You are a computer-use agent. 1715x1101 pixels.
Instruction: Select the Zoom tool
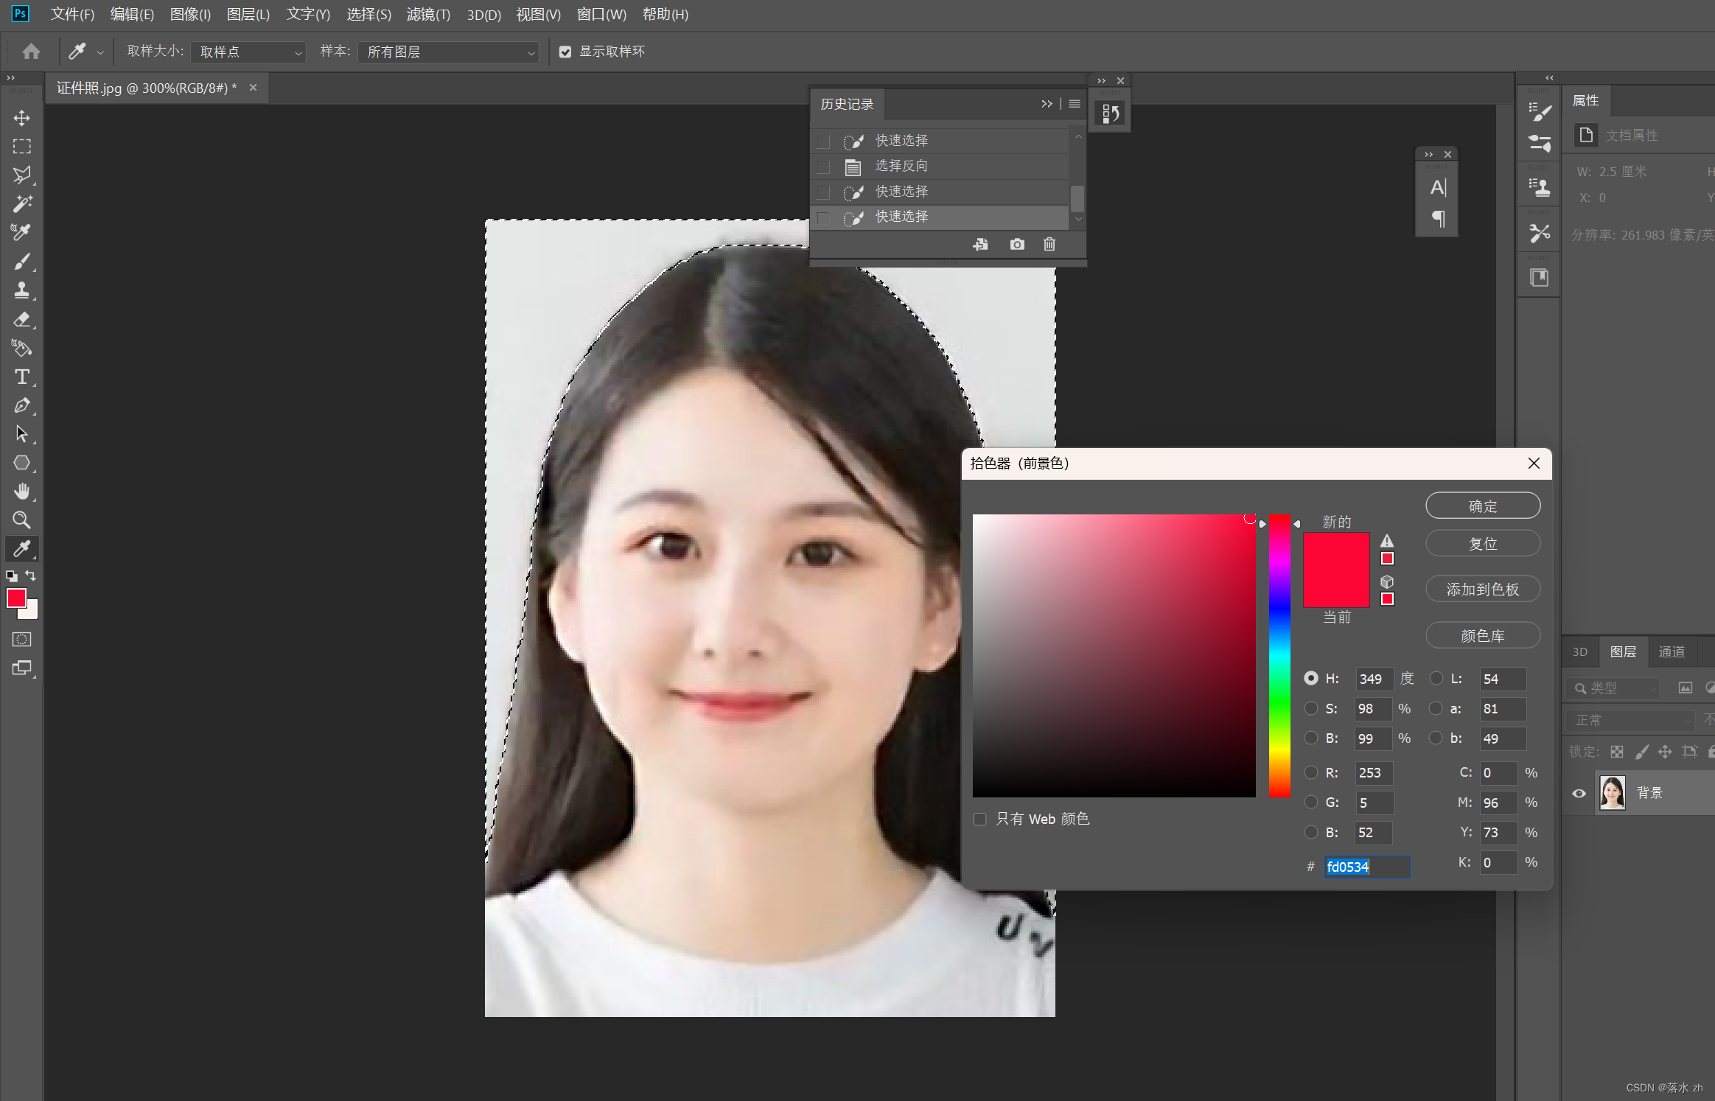tap(22, 520)
